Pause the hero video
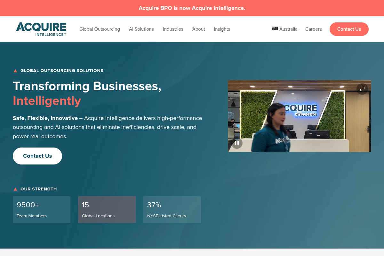Image resolution: width=384 pixels, height=256 pixels. [237, 143]
